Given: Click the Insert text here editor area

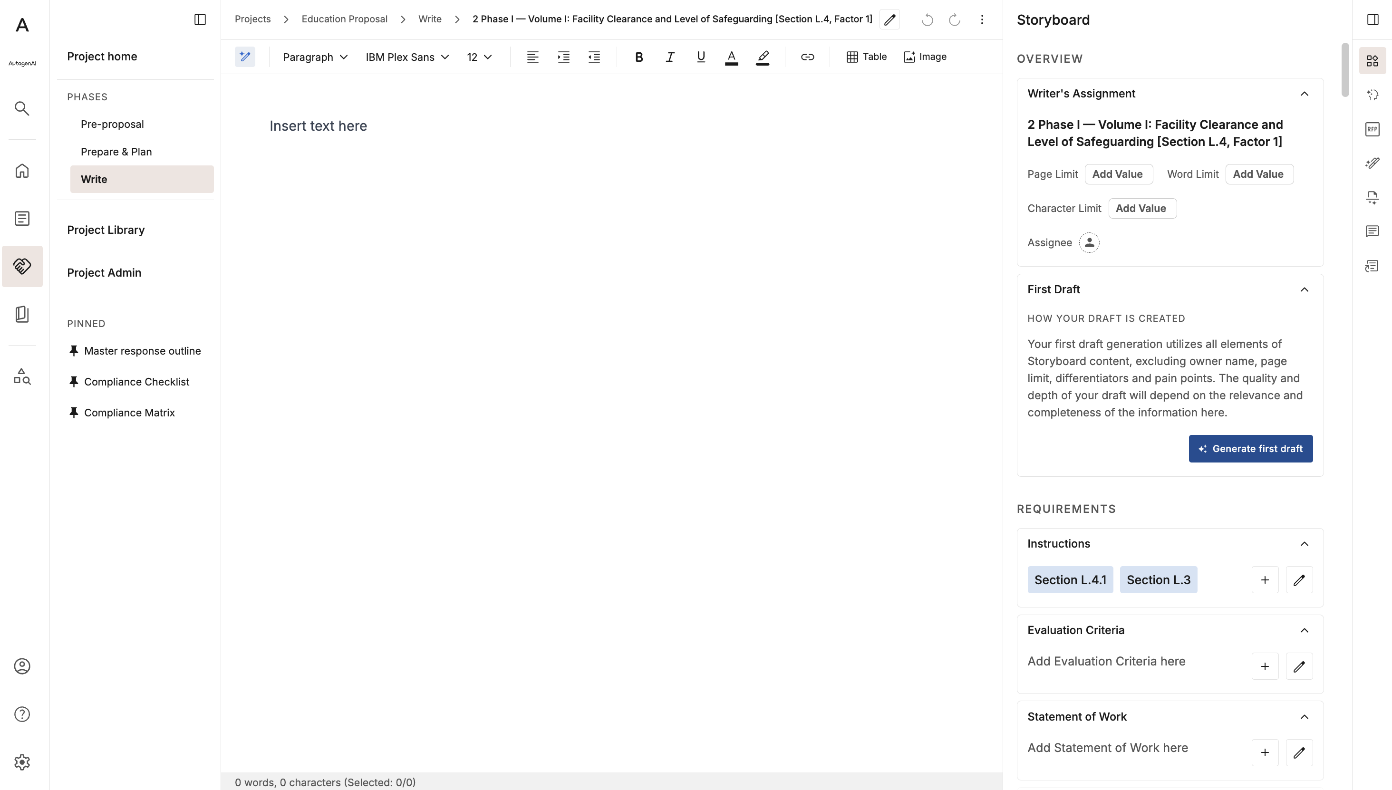Looking at the screenshot, I should [x=318, y=126].
